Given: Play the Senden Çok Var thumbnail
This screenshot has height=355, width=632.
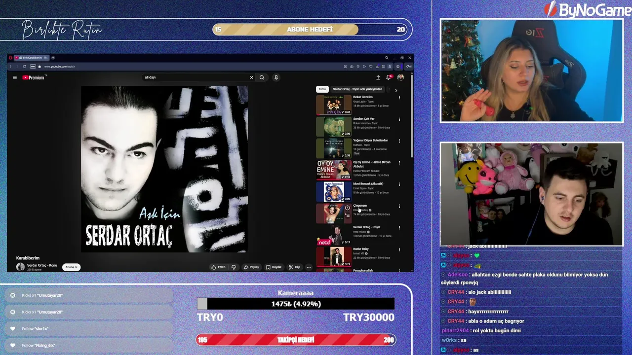Looking at the screenshot, I should [334, 127].
